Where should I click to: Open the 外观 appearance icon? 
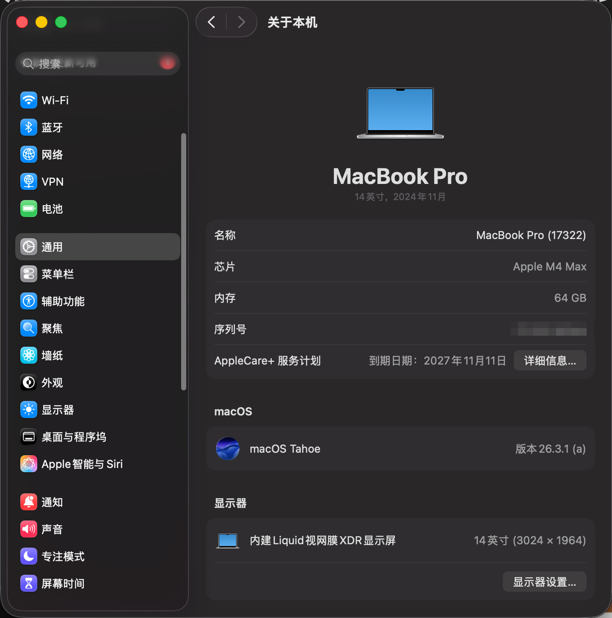click(x=29, y=382)
